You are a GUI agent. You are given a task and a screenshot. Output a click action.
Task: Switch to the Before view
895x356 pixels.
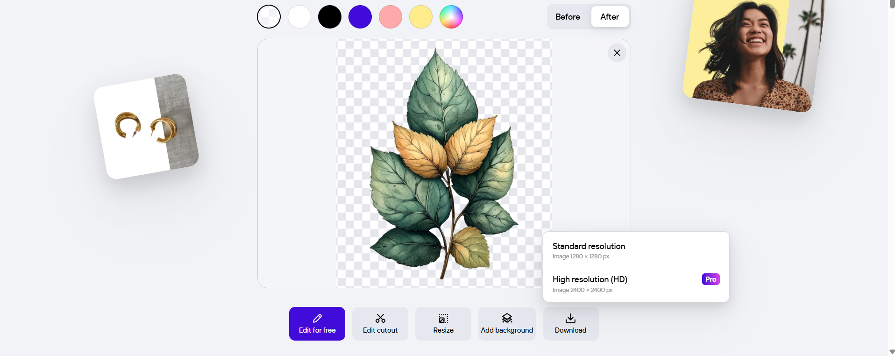tap(568, 17)
